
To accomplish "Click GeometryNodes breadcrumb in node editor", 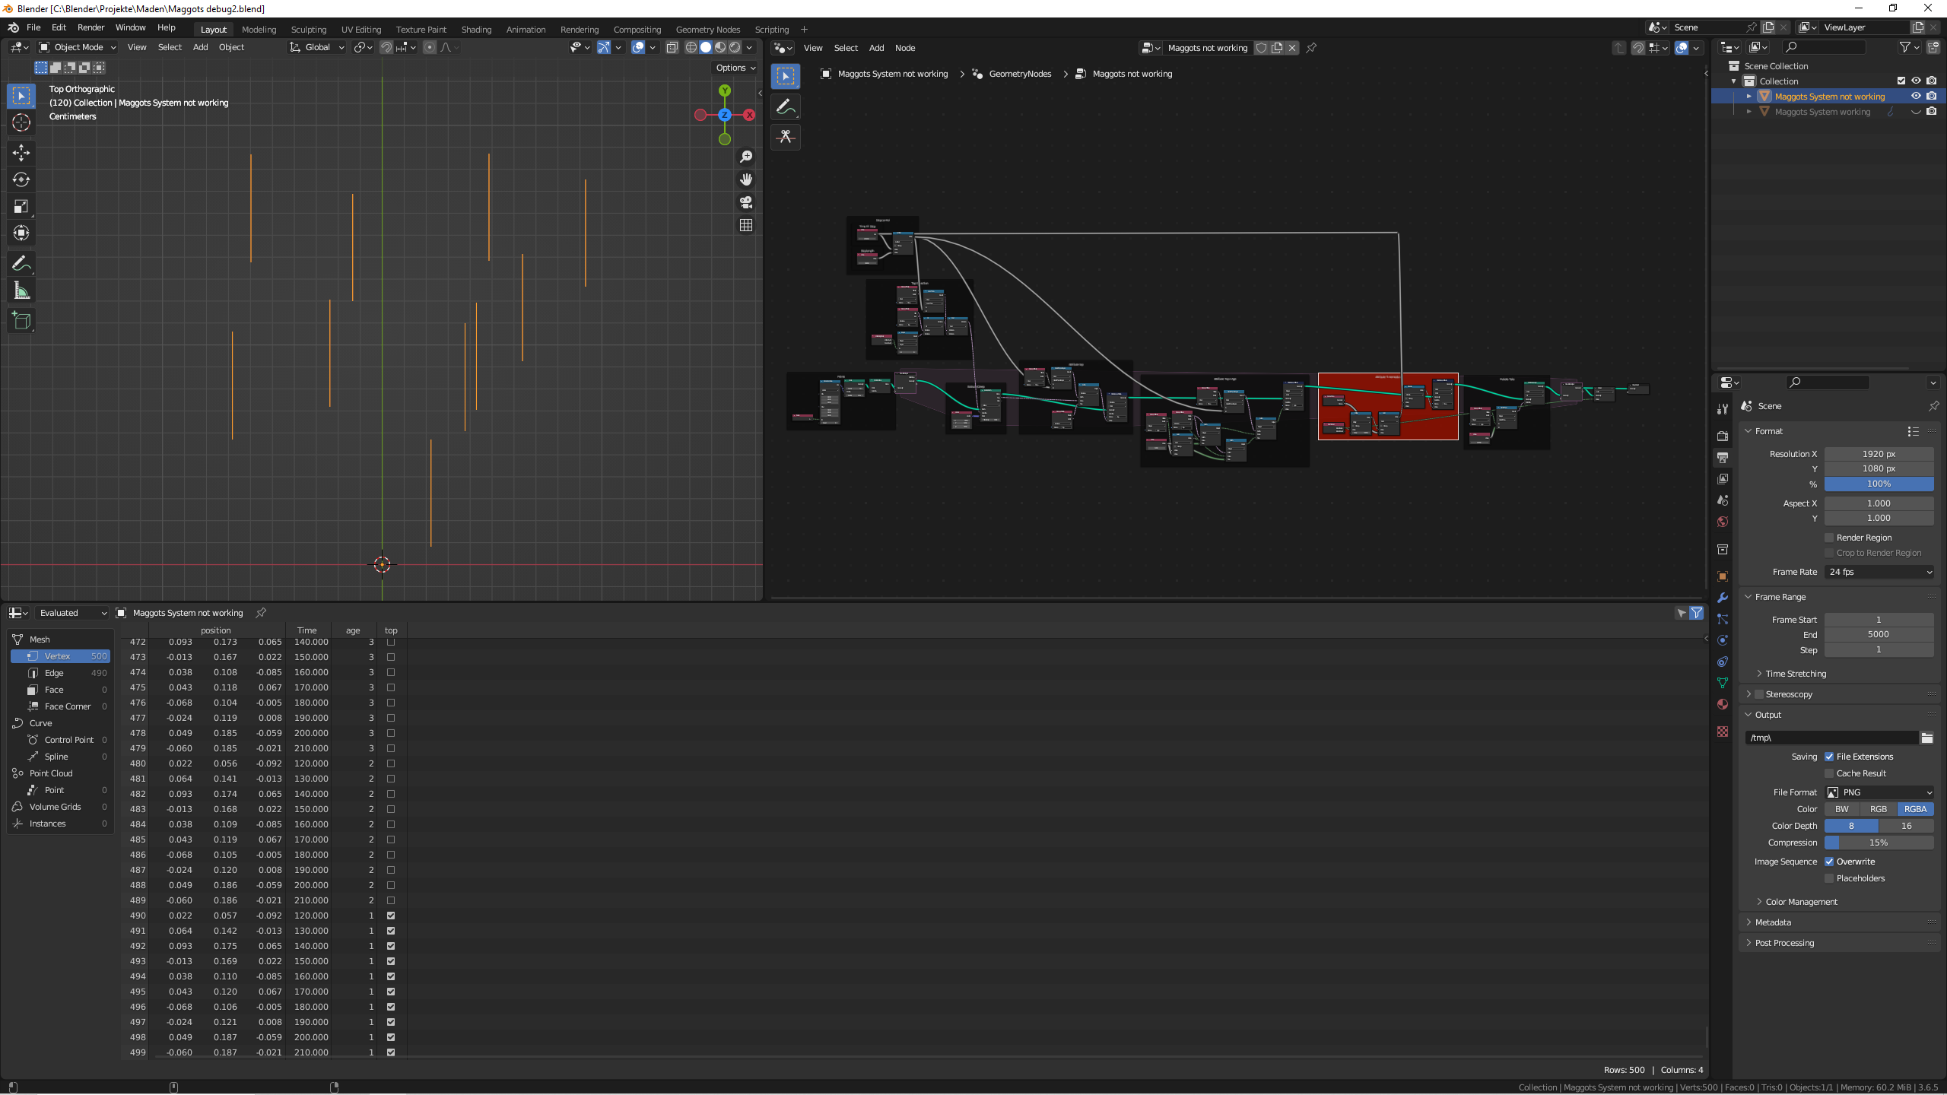I will (1020, 74).
